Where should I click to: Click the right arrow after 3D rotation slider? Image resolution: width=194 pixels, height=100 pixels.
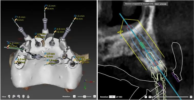pos(94,96)
